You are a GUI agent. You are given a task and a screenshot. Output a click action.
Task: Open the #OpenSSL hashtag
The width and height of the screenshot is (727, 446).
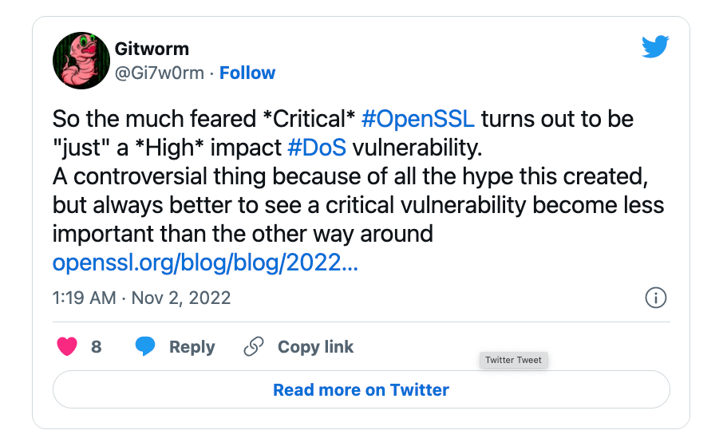coord(418,120)
